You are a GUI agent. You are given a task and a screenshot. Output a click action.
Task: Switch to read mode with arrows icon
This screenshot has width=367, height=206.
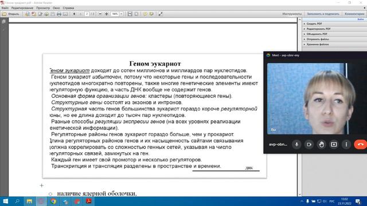click(x=161, y=14)
